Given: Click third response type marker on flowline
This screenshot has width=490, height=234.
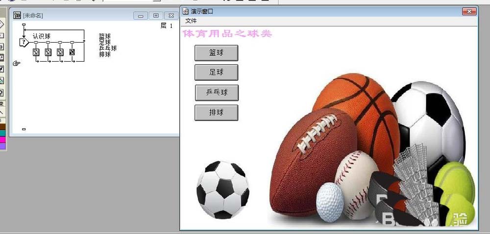Looking at the screenshot, I should pos(60,42).
